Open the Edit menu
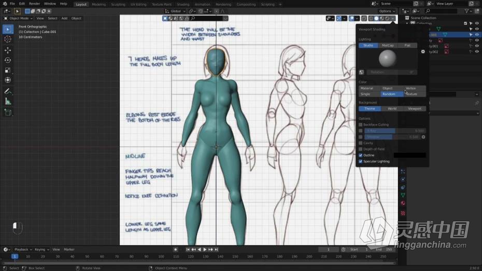This screenshot has width=482, height=271. coord(22,4)
